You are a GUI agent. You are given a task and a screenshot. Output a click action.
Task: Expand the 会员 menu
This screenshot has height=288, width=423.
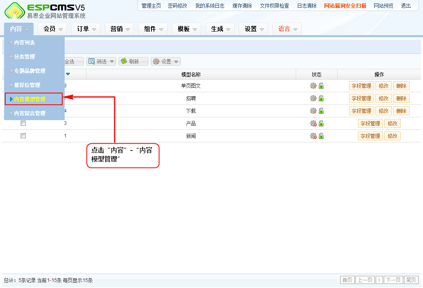[x=53, y=29]
